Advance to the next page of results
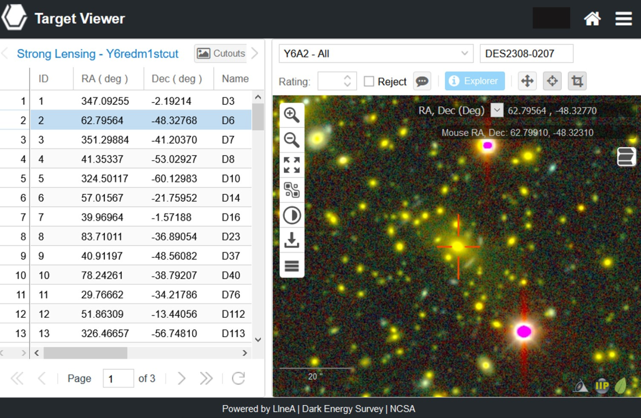 click(x=182, y=379)
